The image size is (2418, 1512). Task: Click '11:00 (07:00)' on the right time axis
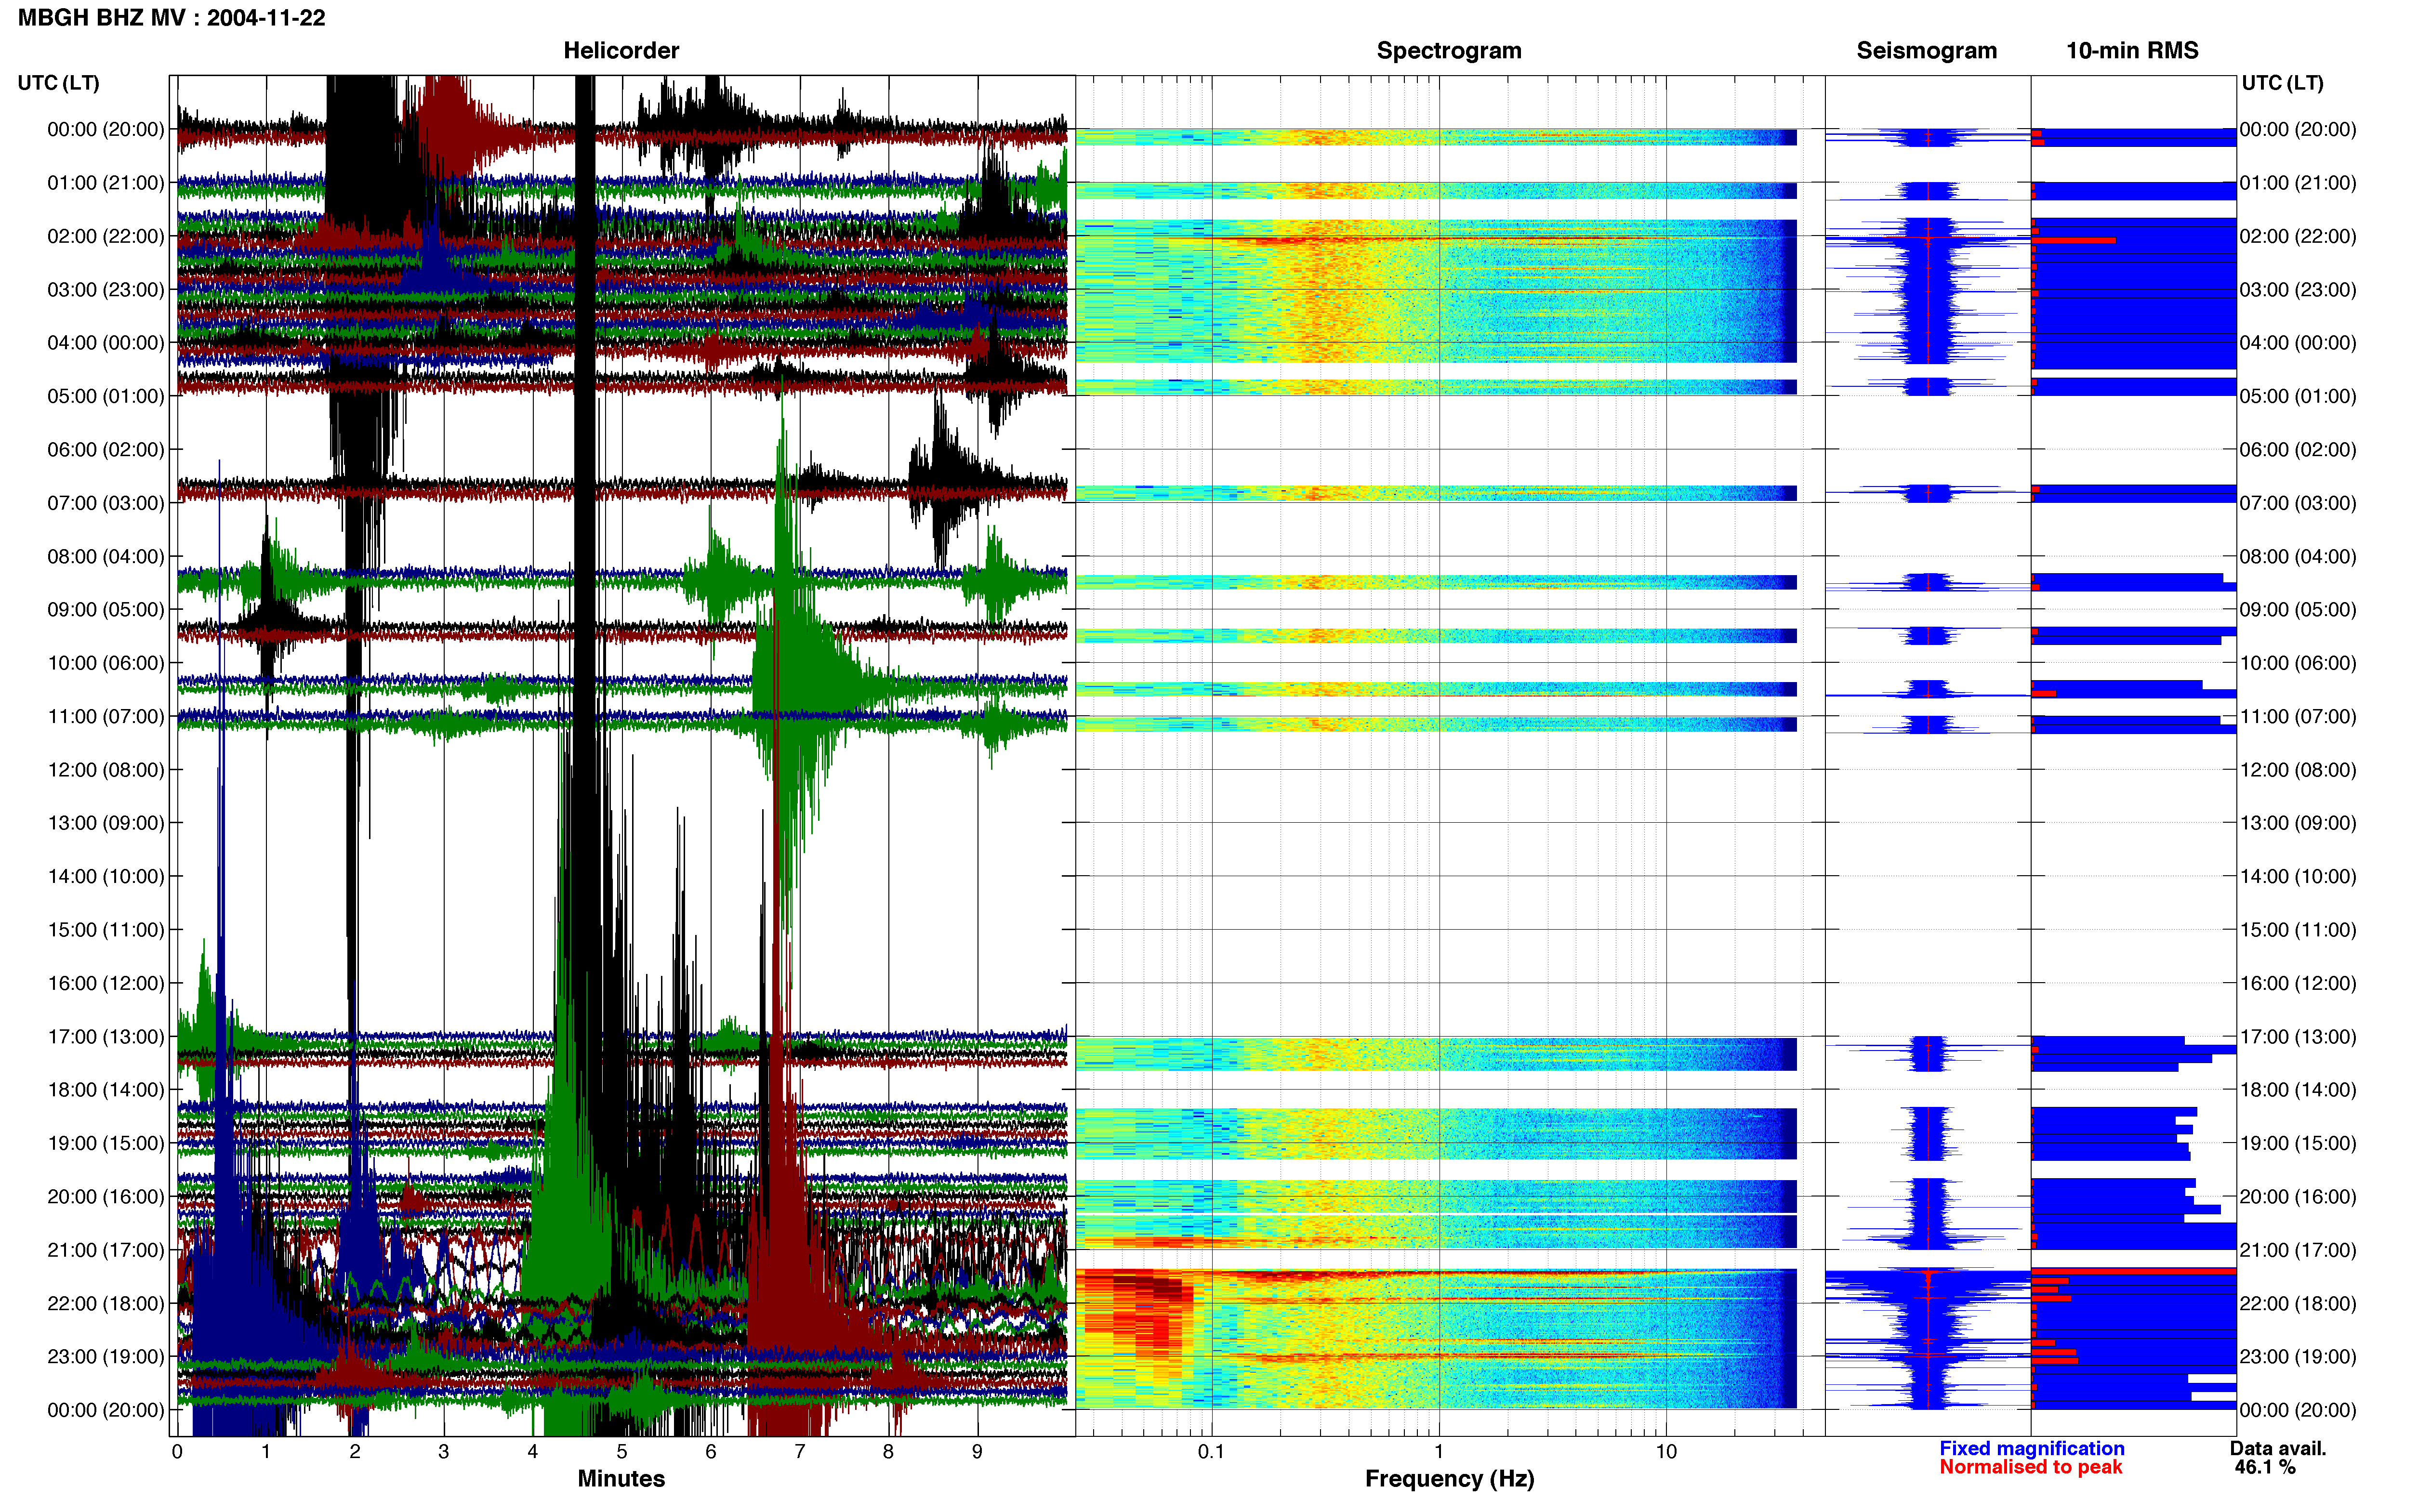click(x=2297, y=717)
